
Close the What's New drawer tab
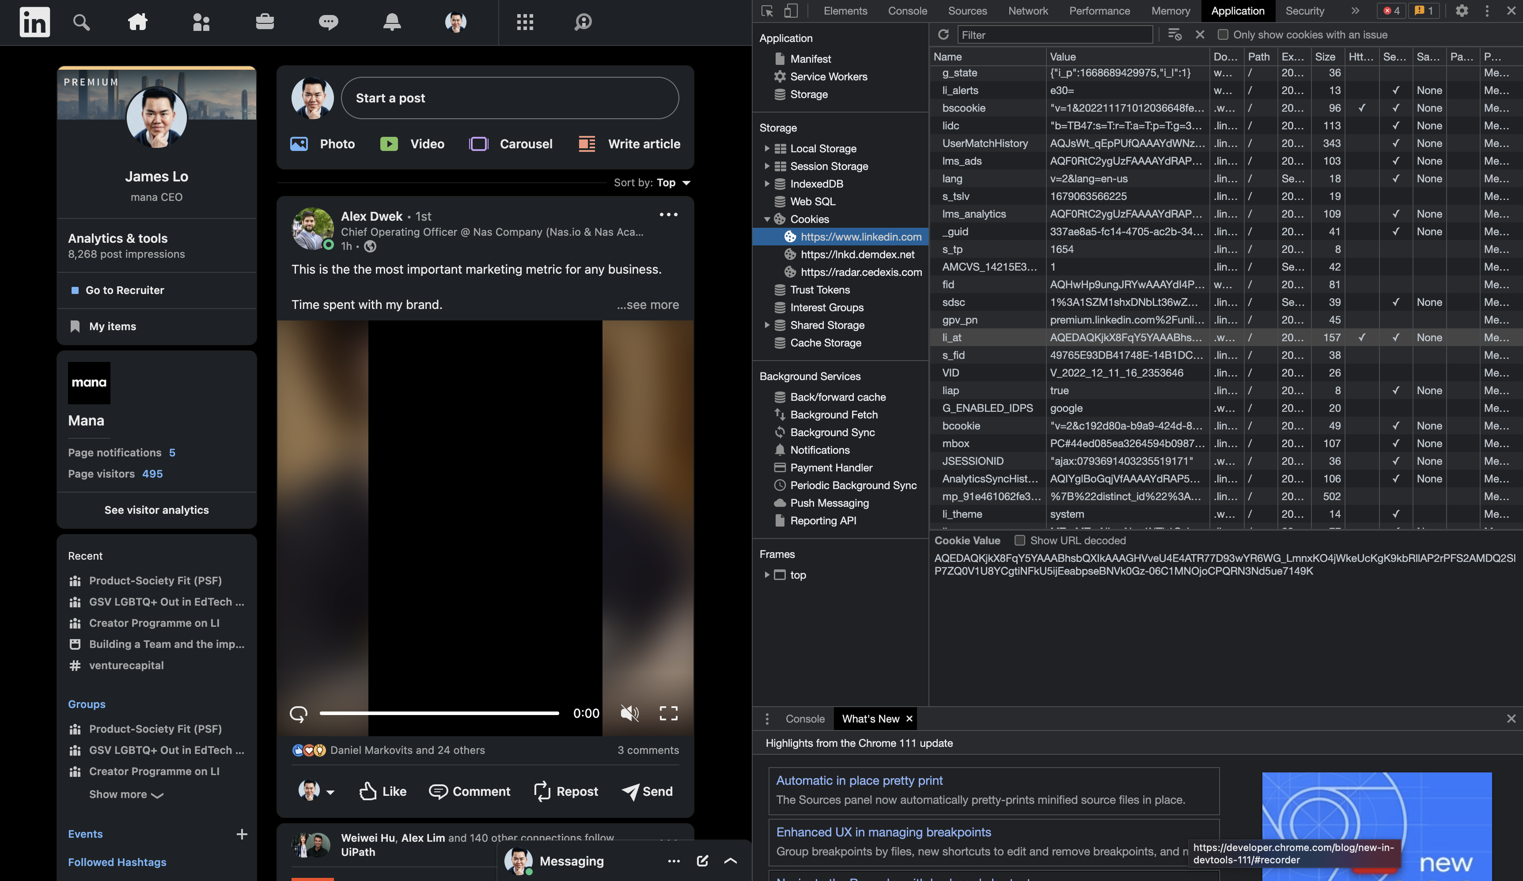908,719
